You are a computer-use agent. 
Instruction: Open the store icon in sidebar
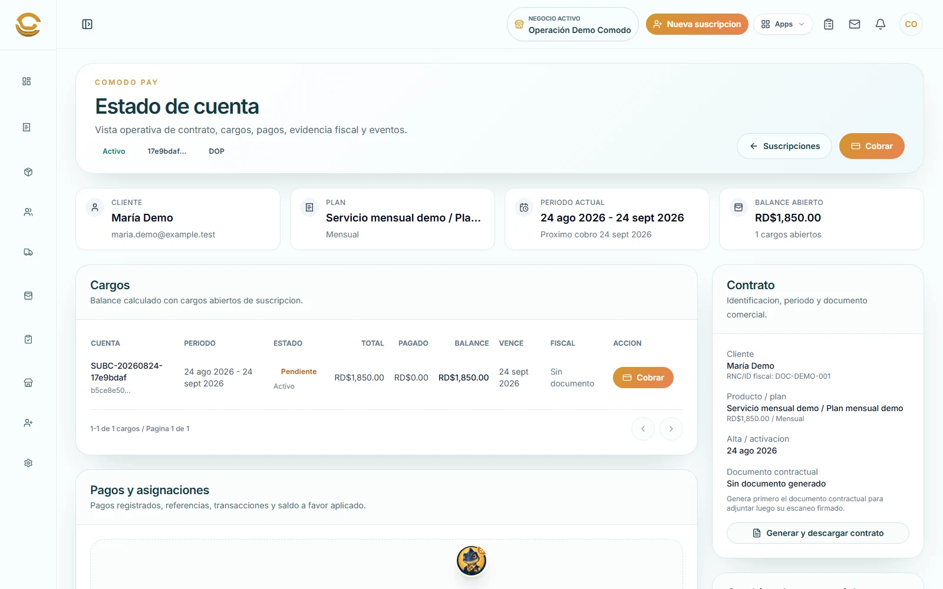click(28, 383)
